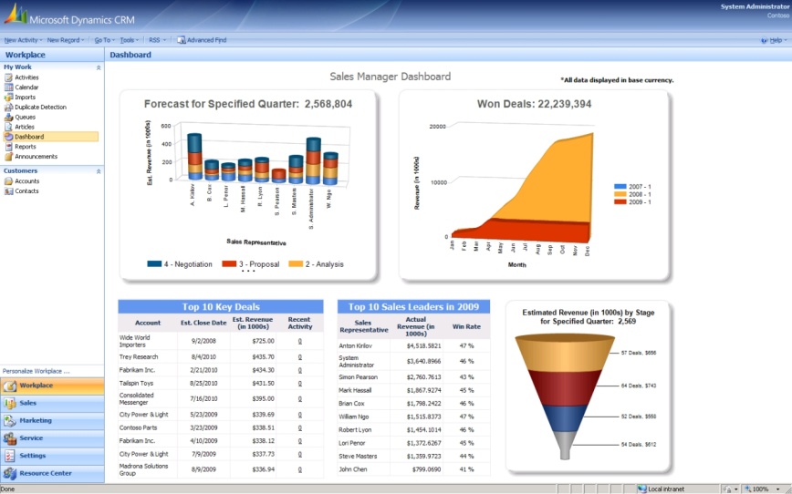Click the Sales navigation icon
Screen dimensions: 792x494
(x=10, y=403)
